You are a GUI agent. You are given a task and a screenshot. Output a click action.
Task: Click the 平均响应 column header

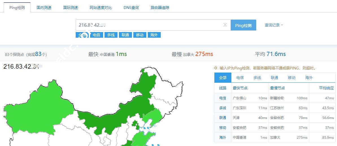tap(326, 88)
